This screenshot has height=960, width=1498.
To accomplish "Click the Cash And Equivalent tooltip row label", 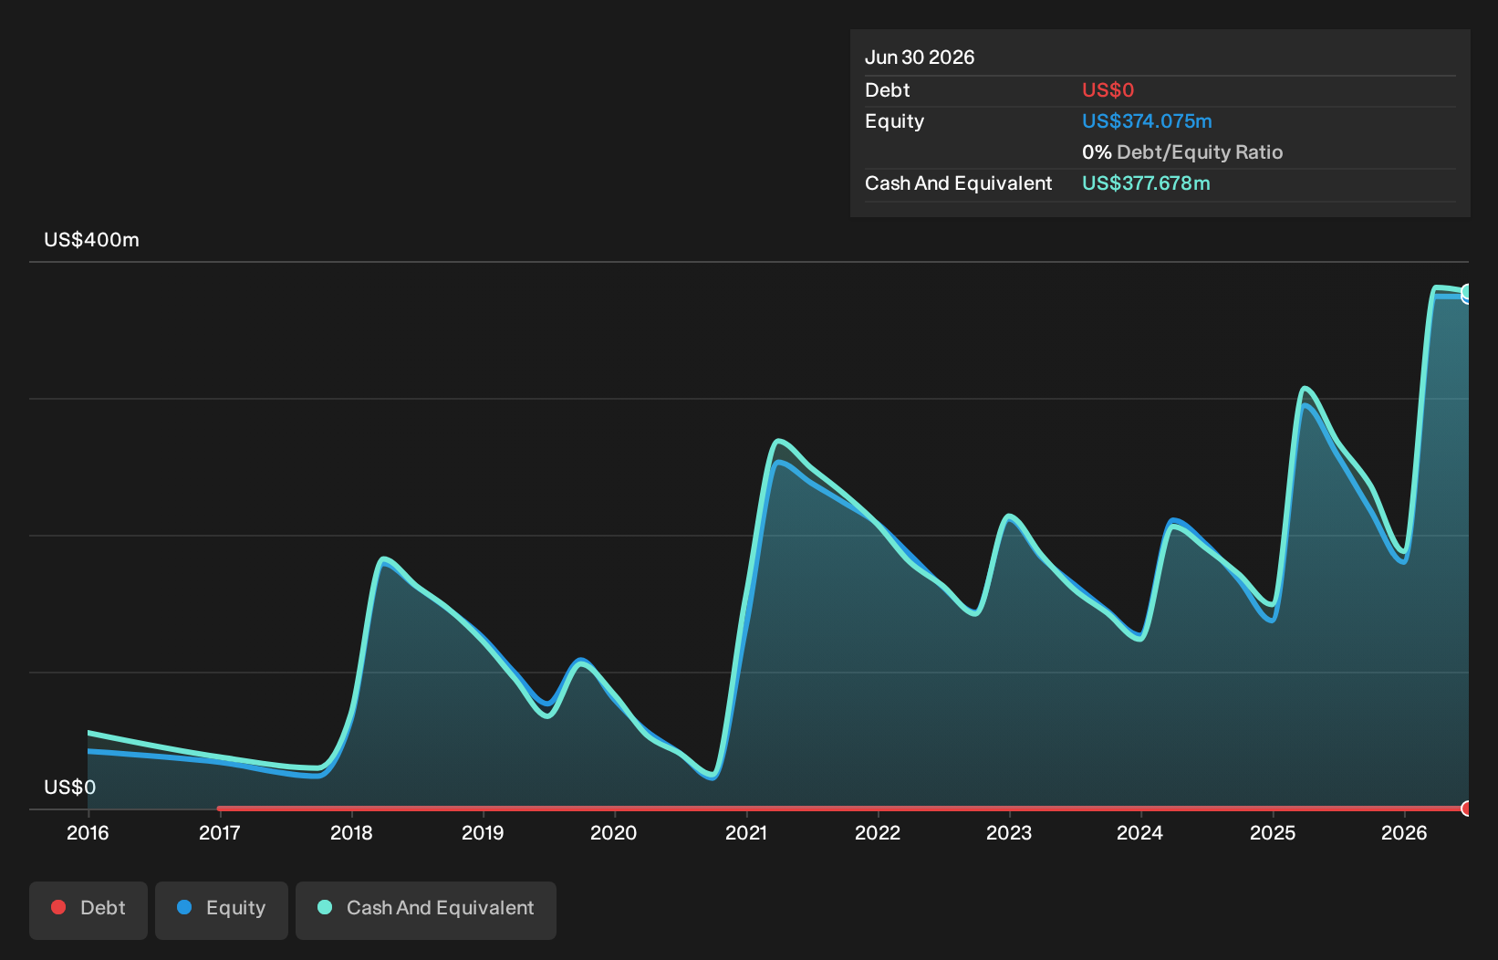I will coord(958,183).
